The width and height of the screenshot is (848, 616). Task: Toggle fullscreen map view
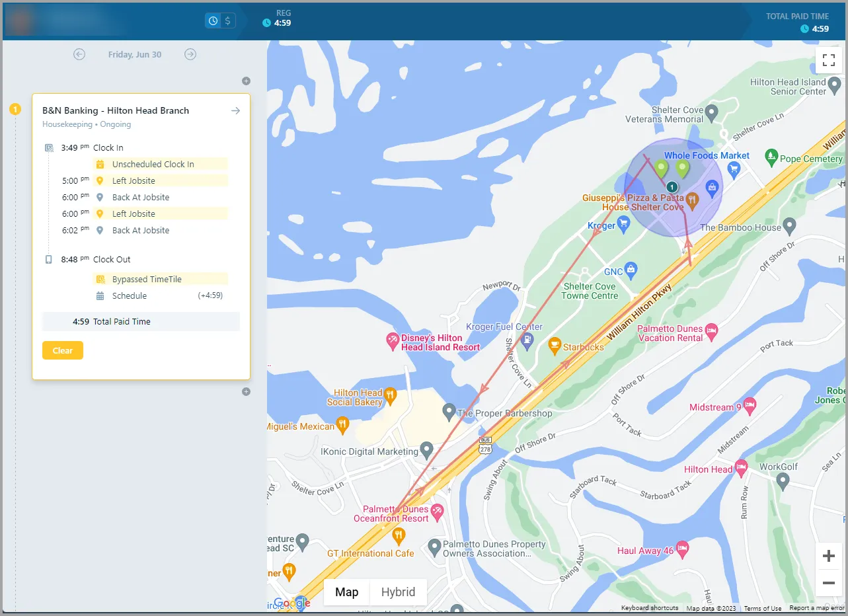(829, 60)
